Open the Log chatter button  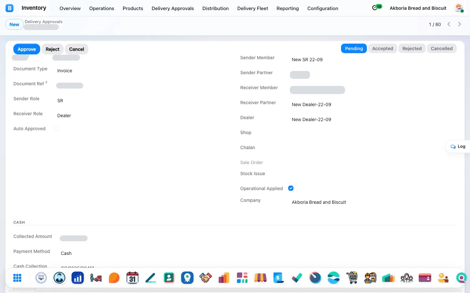tap(458, 146)
